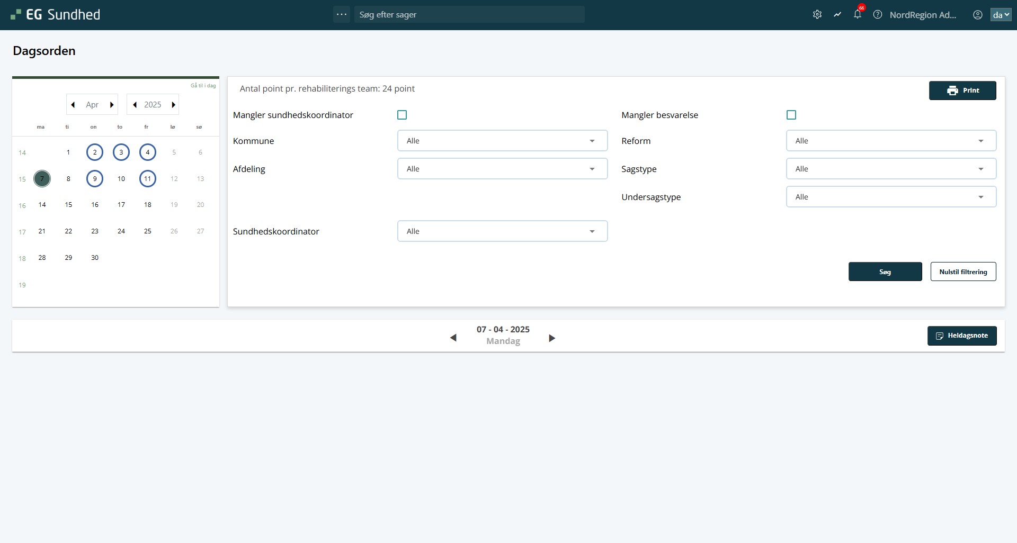Follow the Gå til i dag link
Screen dimensions: 1017x543
coord(203,86)
